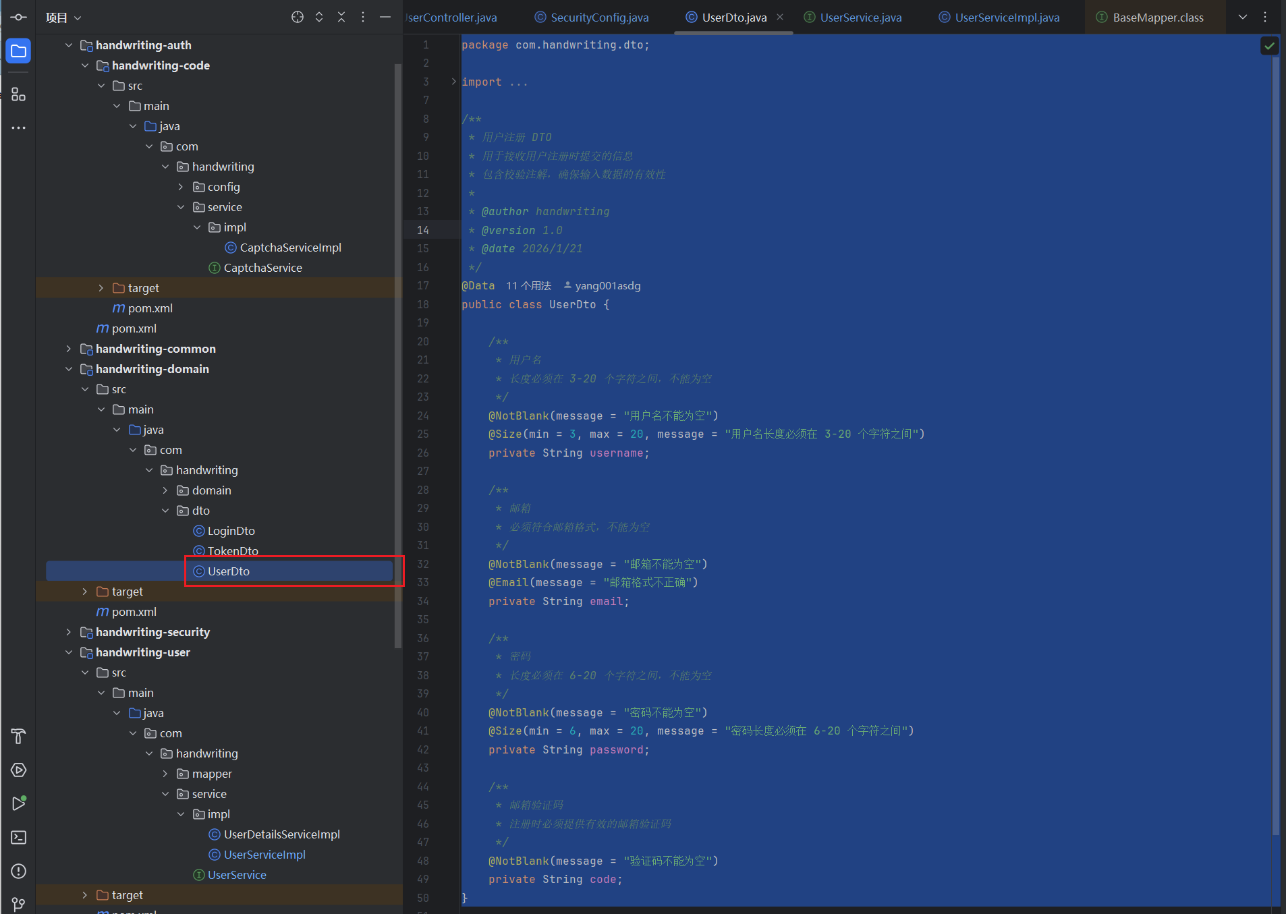Click the locate opened file crosshair icon
The width and height of the screenshot is (1286, 914).
click(x=297, y=18)
